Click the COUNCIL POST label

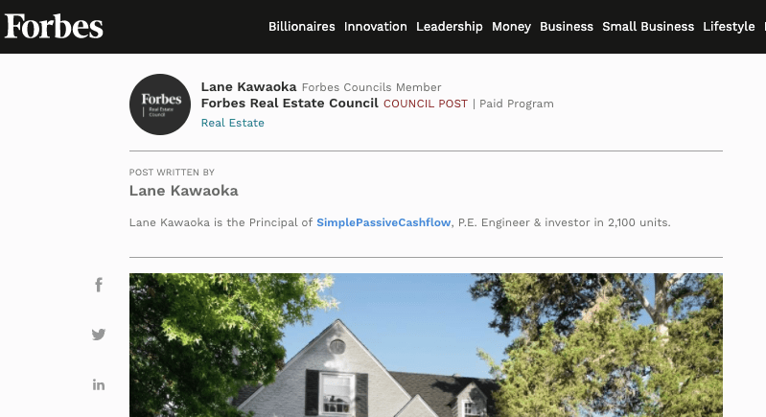(x=426, y=104)
